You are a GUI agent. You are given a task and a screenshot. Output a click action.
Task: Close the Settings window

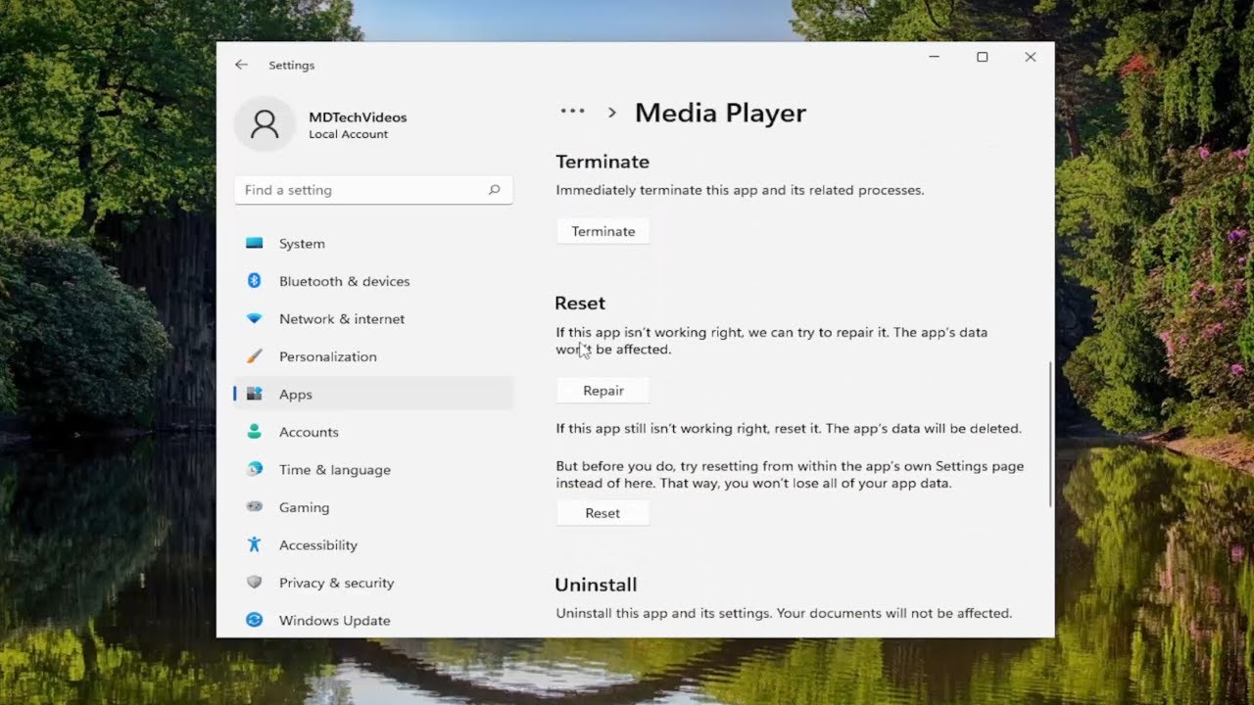point(1030,57)
